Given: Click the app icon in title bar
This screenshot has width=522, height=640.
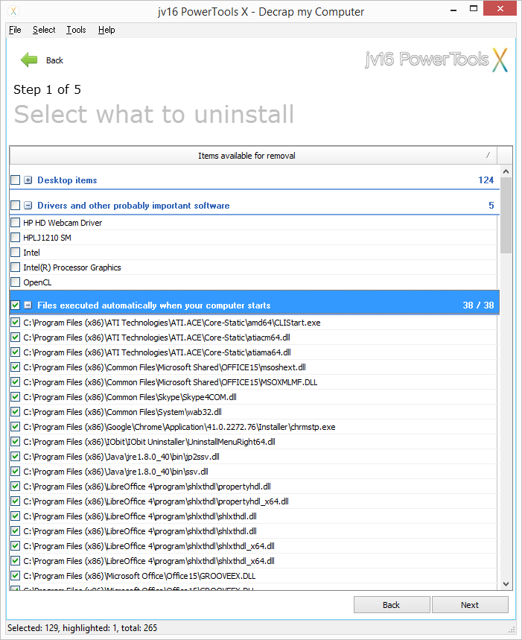Looking at the screenshot, I should tap(12, 11).
